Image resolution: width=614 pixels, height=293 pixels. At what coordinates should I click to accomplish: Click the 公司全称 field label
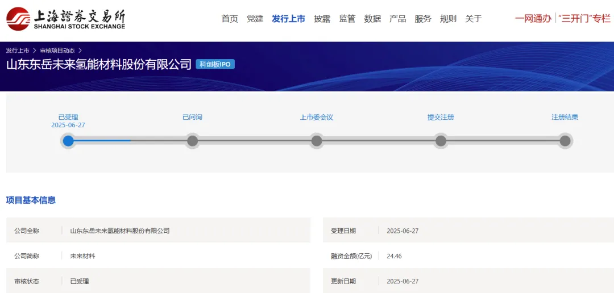click(27, 231)
